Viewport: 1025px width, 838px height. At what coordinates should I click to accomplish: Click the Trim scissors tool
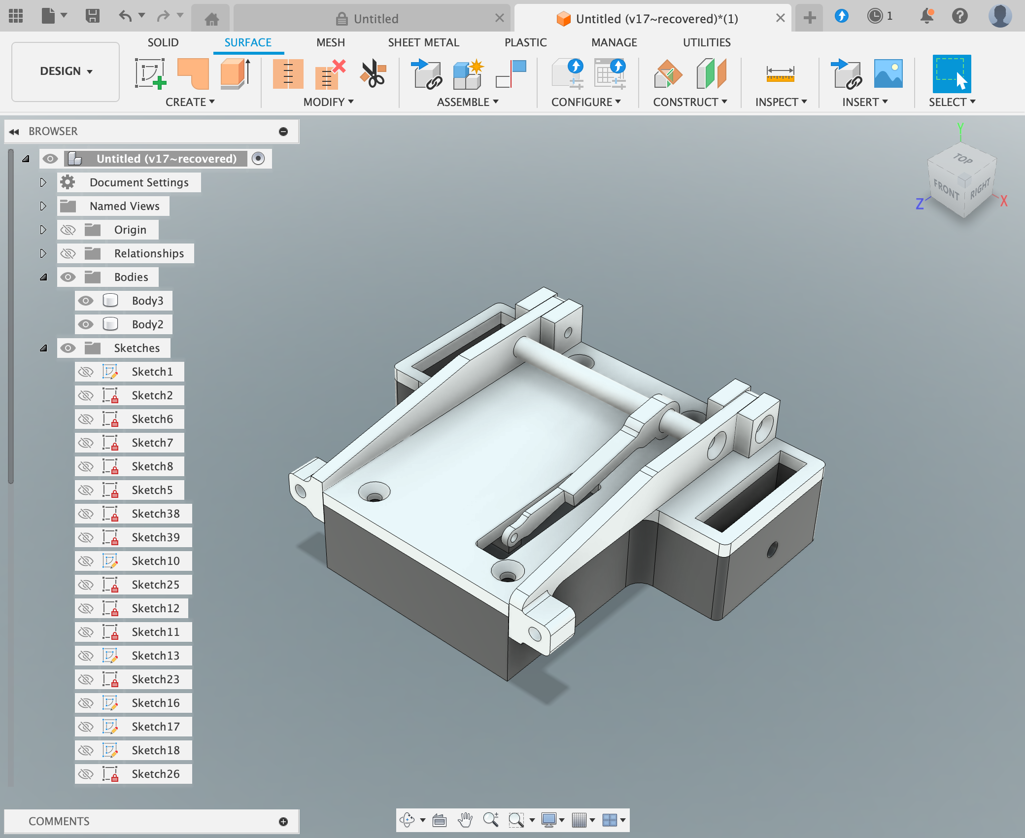(373, 74)
